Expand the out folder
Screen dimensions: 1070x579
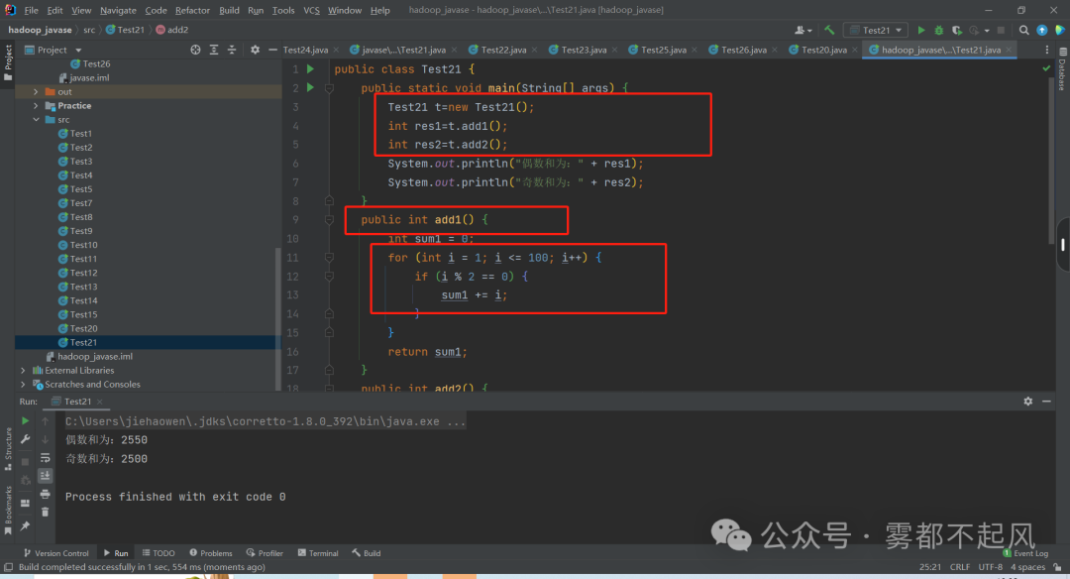click(x=36, y=91)
